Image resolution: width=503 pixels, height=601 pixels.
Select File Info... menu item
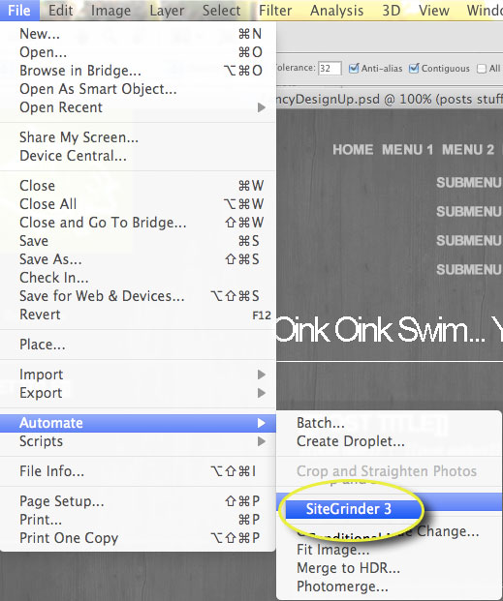point(138,471)
